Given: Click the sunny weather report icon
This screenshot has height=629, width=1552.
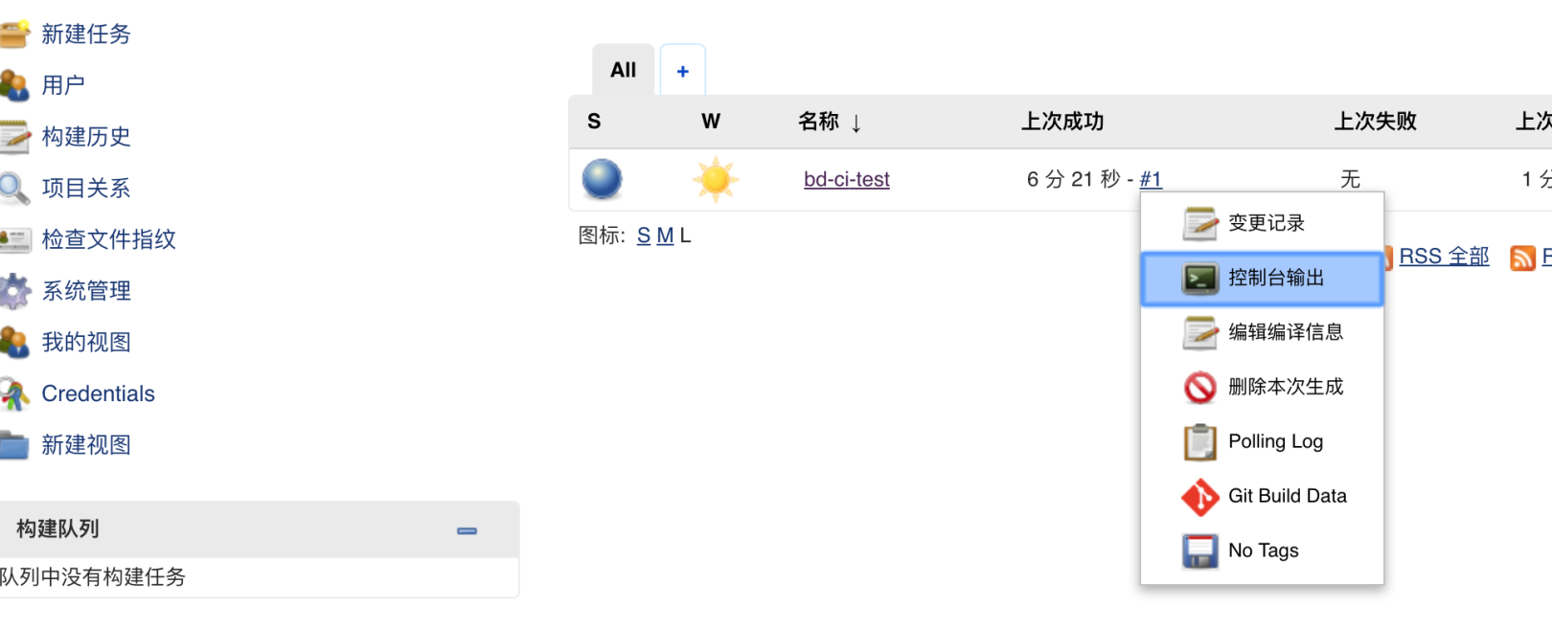Looking at the screenshot, I should 715,179.
